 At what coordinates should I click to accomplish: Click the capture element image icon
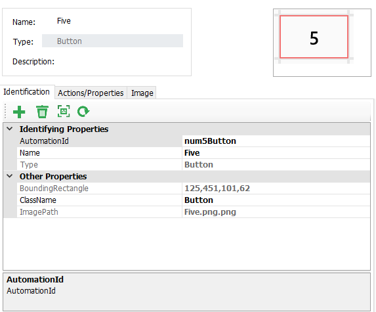click(x=64, y=112)
